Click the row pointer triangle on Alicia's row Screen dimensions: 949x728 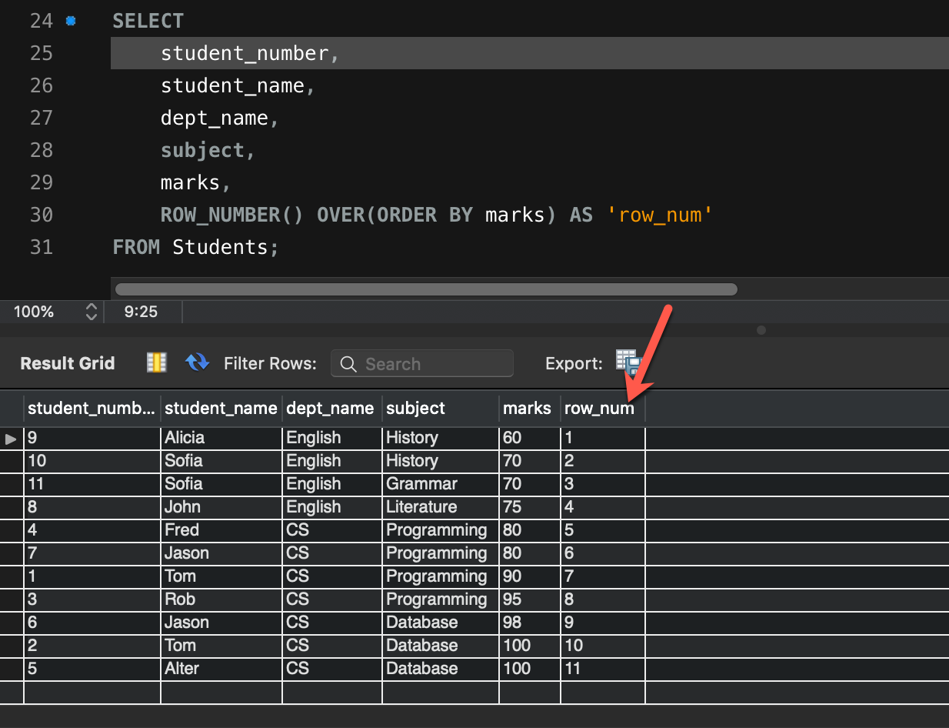click(x=10, y=439)
